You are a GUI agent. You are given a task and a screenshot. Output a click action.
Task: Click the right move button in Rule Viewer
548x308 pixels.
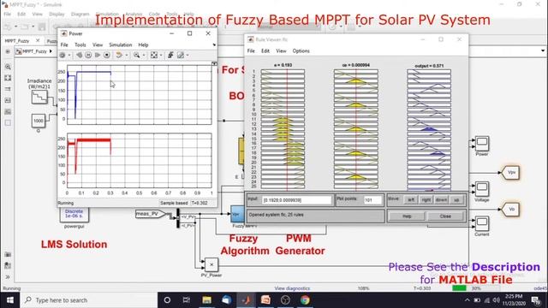pos(426,199)
